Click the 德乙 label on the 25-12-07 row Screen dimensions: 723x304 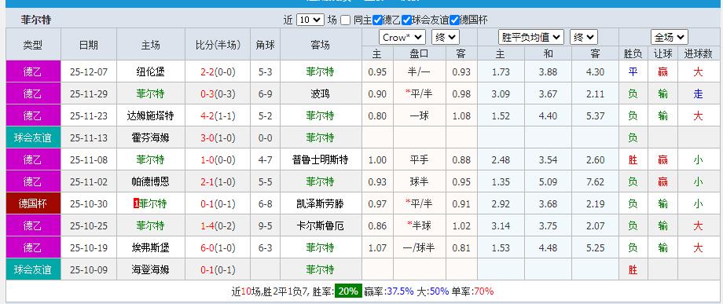click(x=33, y=71)
